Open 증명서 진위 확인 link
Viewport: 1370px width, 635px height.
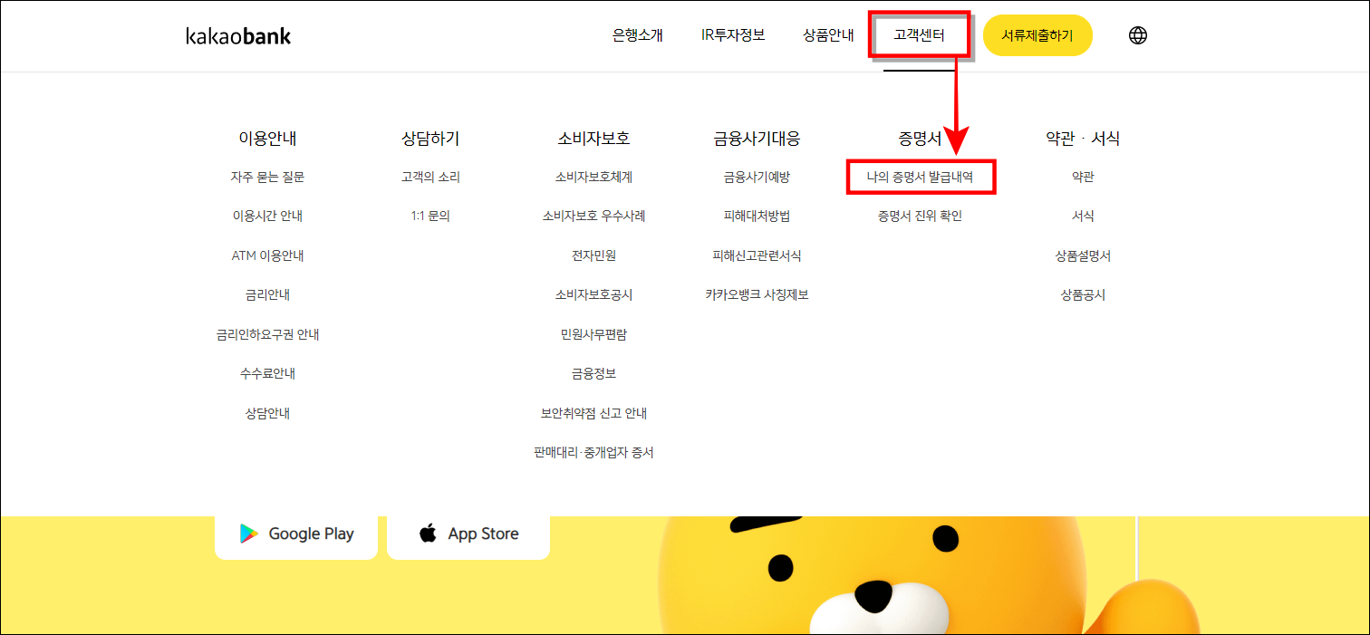(920, 216)
